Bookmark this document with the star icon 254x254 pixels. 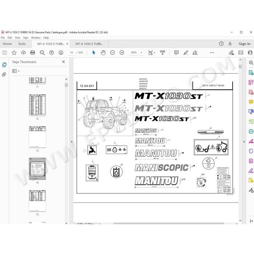(14, 53)
